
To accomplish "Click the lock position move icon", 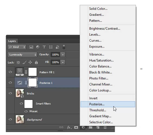I will tap(30, 62).
